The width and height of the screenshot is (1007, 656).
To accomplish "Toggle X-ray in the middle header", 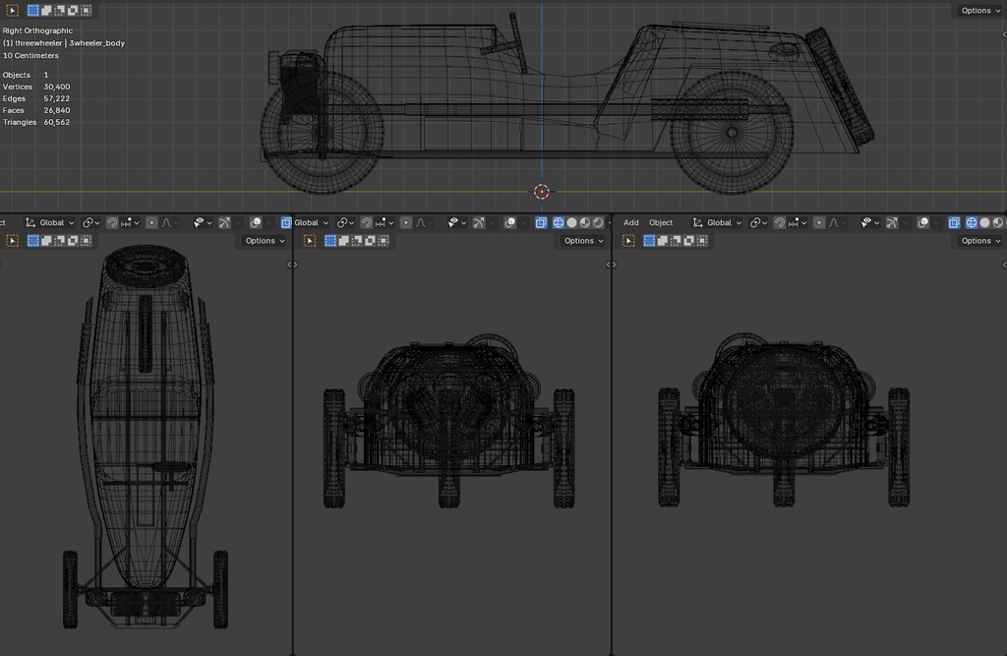I will tap(541, 222).
